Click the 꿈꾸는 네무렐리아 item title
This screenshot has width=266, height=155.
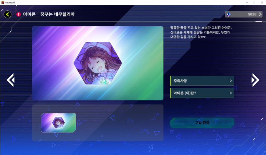tap(58, 14)
